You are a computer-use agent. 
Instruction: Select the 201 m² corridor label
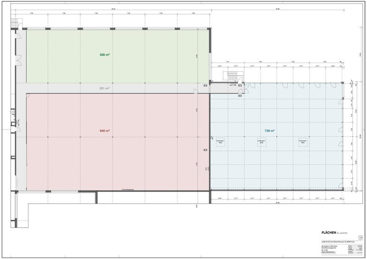pyautogui.click(x=104, y=87)
